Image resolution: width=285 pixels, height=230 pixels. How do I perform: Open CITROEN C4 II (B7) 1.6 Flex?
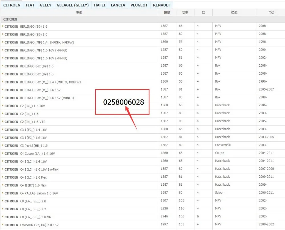(25, 185)
